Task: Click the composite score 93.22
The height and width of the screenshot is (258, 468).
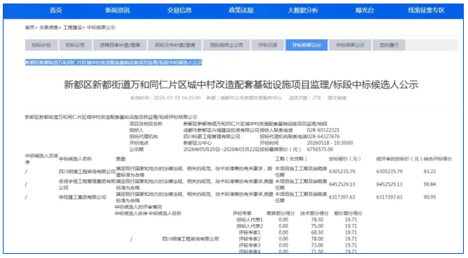Action: point(430,172)
